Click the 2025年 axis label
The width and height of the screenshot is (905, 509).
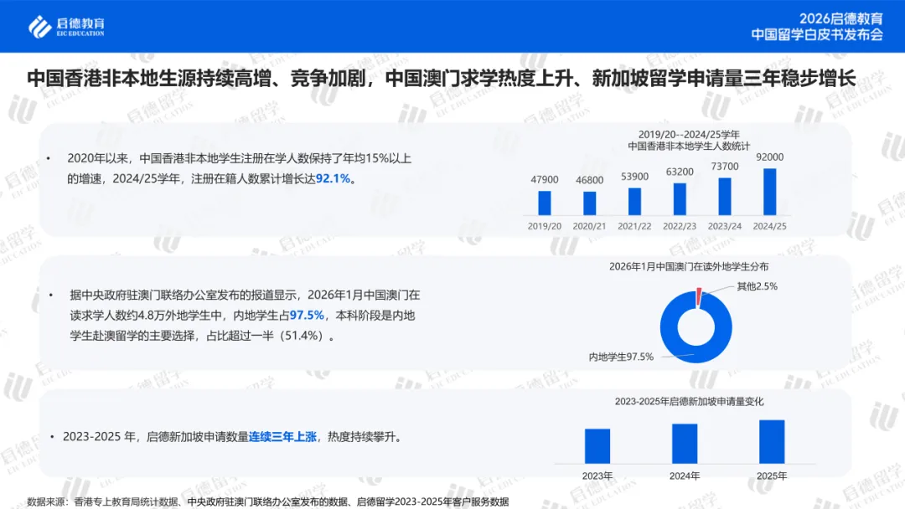point(772,476)
